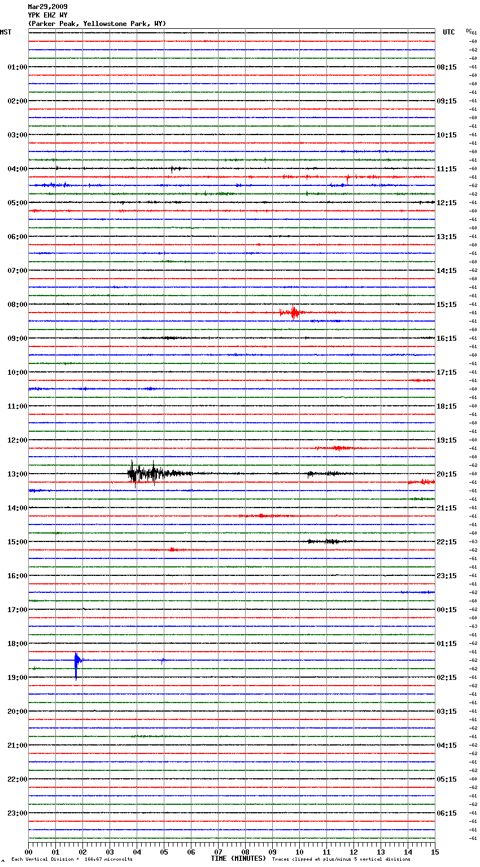Click the 00:15 UTC time label
The width and height of the screenshot is (480, 867).
coord(447,610)
